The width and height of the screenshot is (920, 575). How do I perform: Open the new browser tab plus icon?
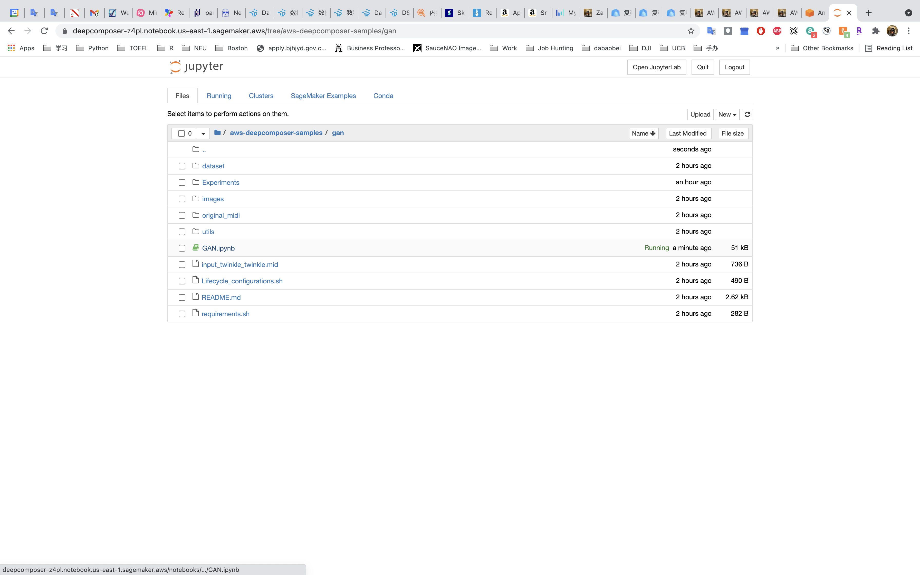tap(868, 13)
